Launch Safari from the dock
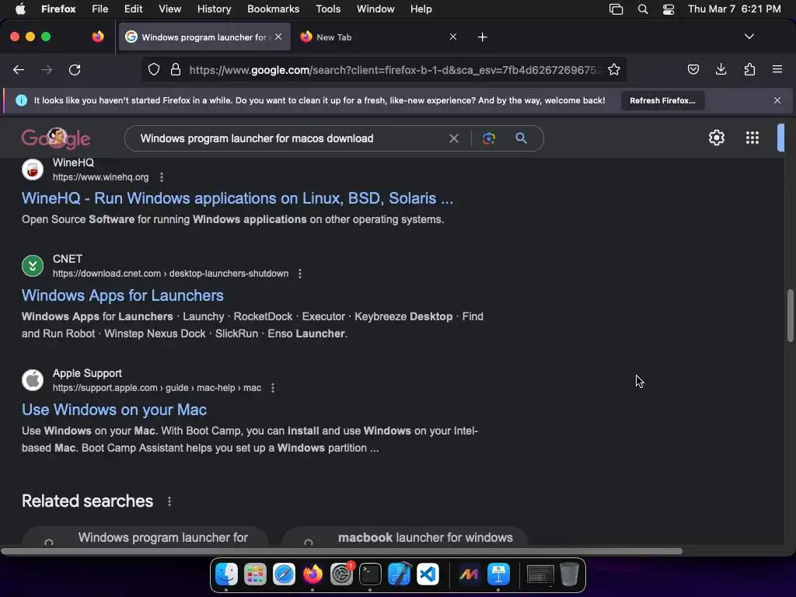796x597 pixels. click(284, 574)
